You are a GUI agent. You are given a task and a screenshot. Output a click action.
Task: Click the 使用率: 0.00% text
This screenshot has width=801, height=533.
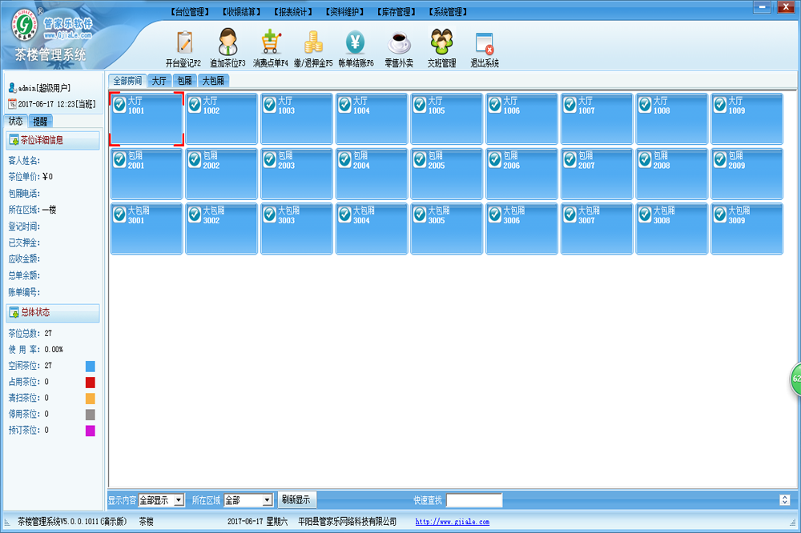pyautogui.click(x=36, y=350)
